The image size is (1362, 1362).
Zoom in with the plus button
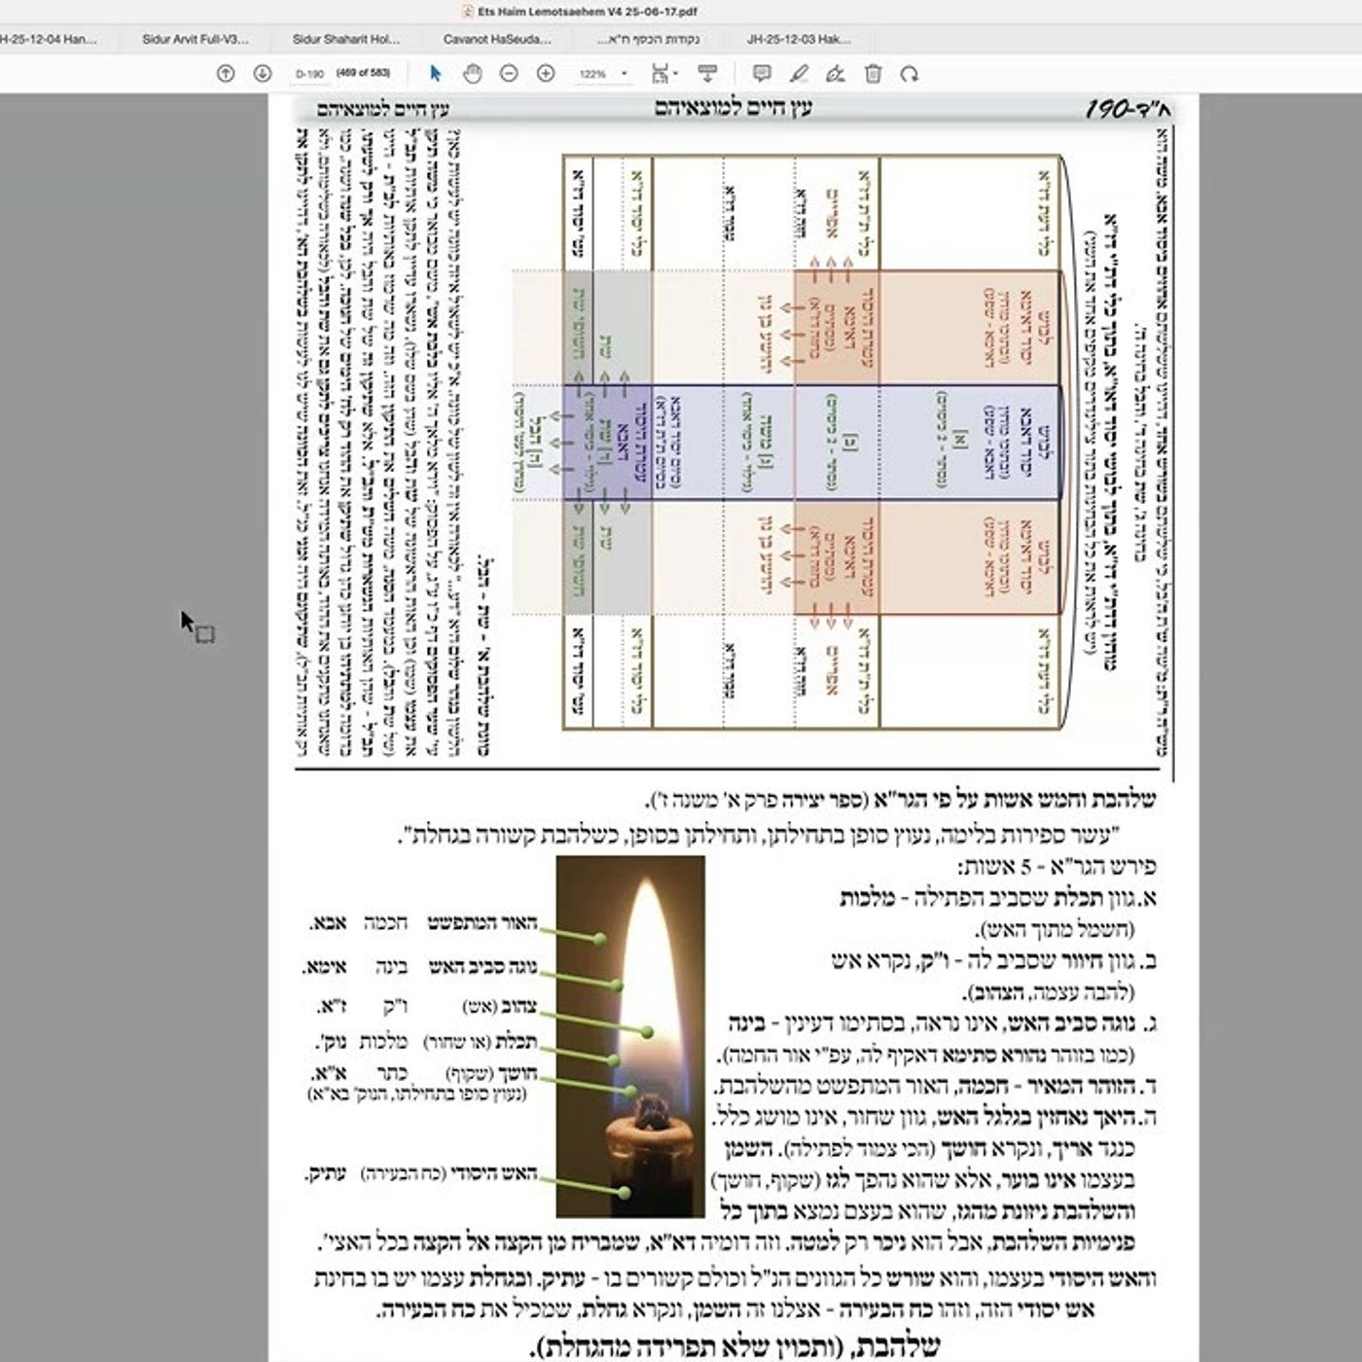pyautogui.click(x=546, y=73)
